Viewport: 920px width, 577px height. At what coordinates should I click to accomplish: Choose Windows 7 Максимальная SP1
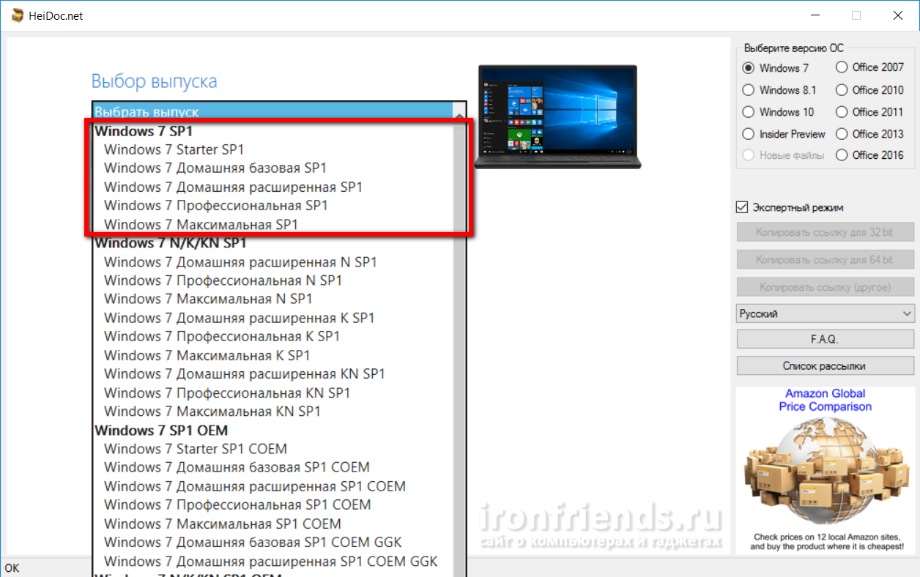[x=272, y=224]
